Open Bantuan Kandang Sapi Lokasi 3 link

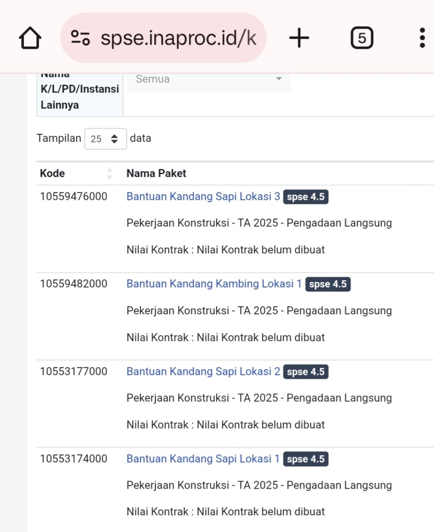click(x=203, y=196)
